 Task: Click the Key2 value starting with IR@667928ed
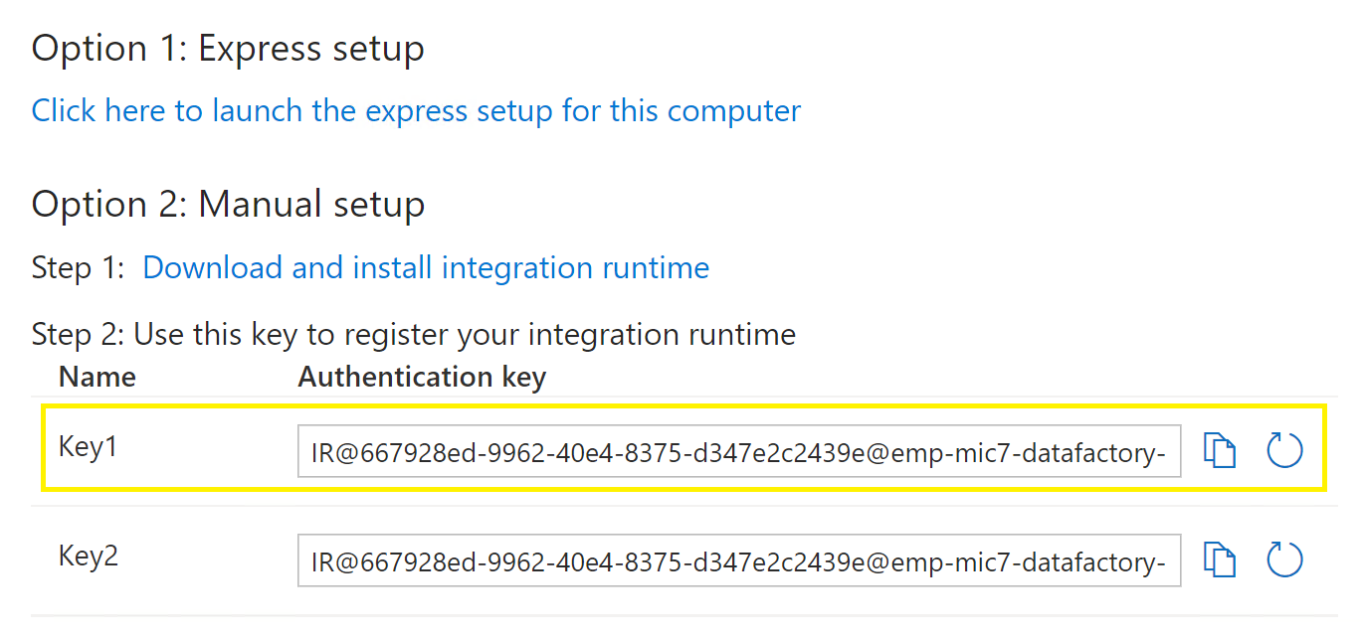click(739, 560)
